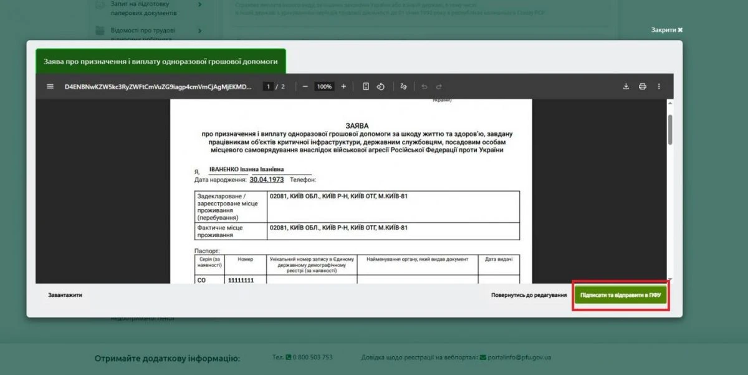Click Повернутись до редагування

click(529, 295)
